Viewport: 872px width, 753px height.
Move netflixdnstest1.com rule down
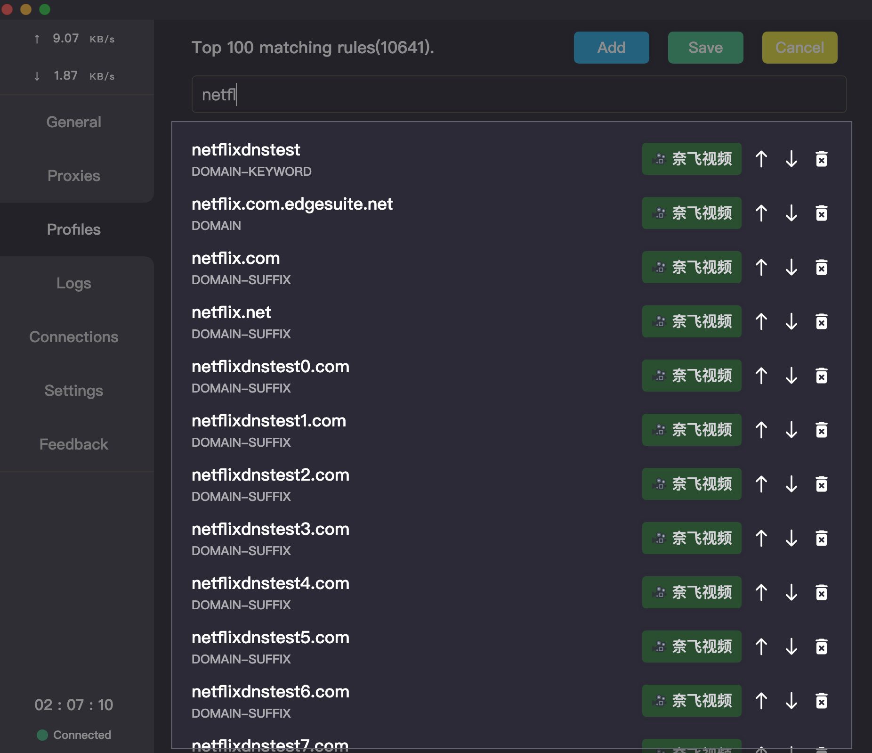point(791,430)
